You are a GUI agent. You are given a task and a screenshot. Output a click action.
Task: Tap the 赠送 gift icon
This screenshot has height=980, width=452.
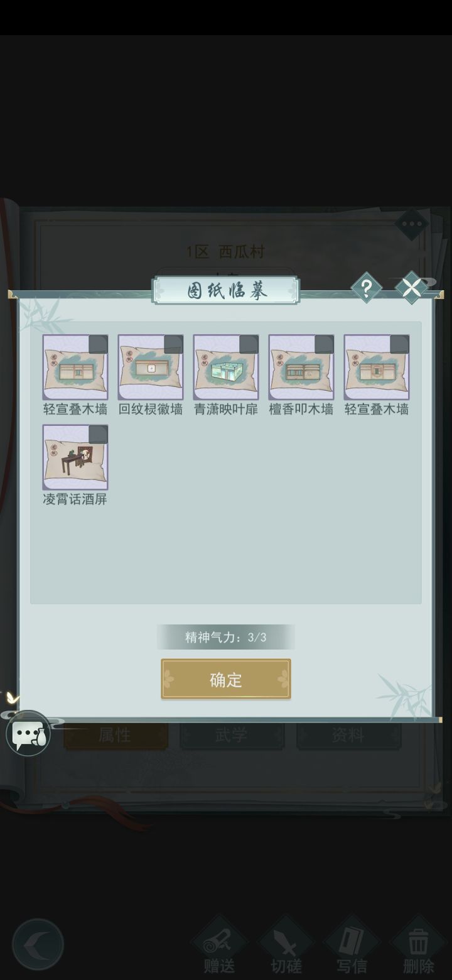tap(219, 945)
